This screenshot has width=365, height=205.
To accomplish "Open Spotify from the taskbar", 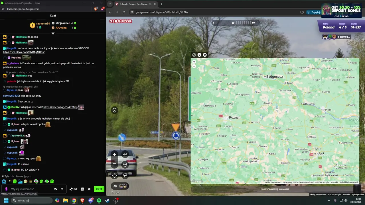I will [x=99, y=200].
